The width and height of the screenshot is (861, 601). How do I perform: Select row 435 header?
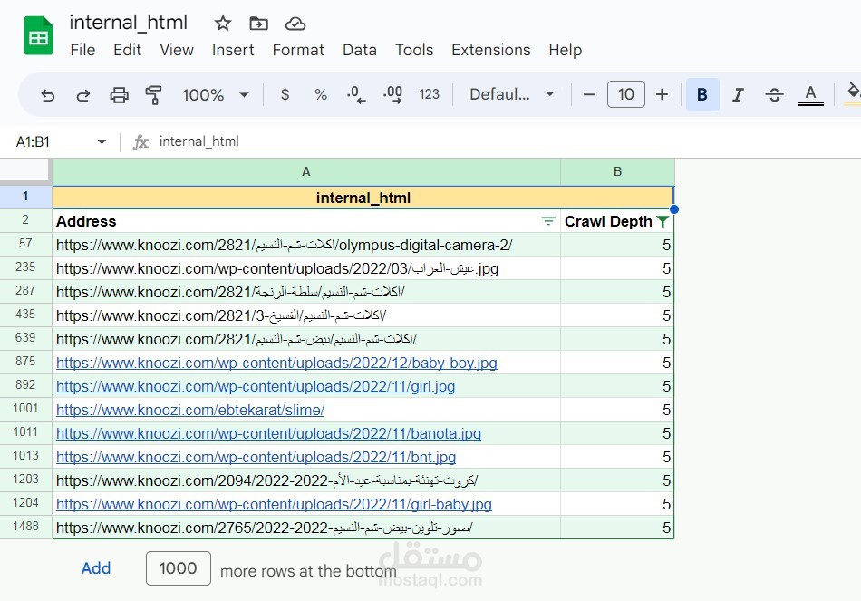click(x=25, y=315)
